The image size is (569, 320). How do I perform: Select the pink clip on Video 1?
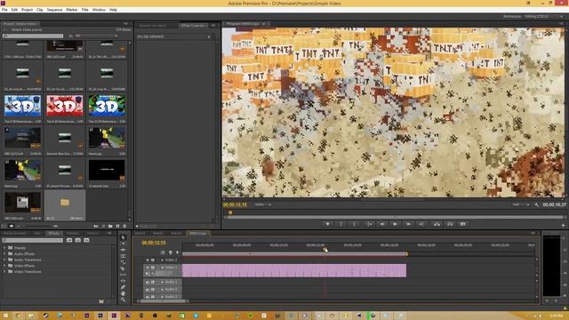click(294, 270)
